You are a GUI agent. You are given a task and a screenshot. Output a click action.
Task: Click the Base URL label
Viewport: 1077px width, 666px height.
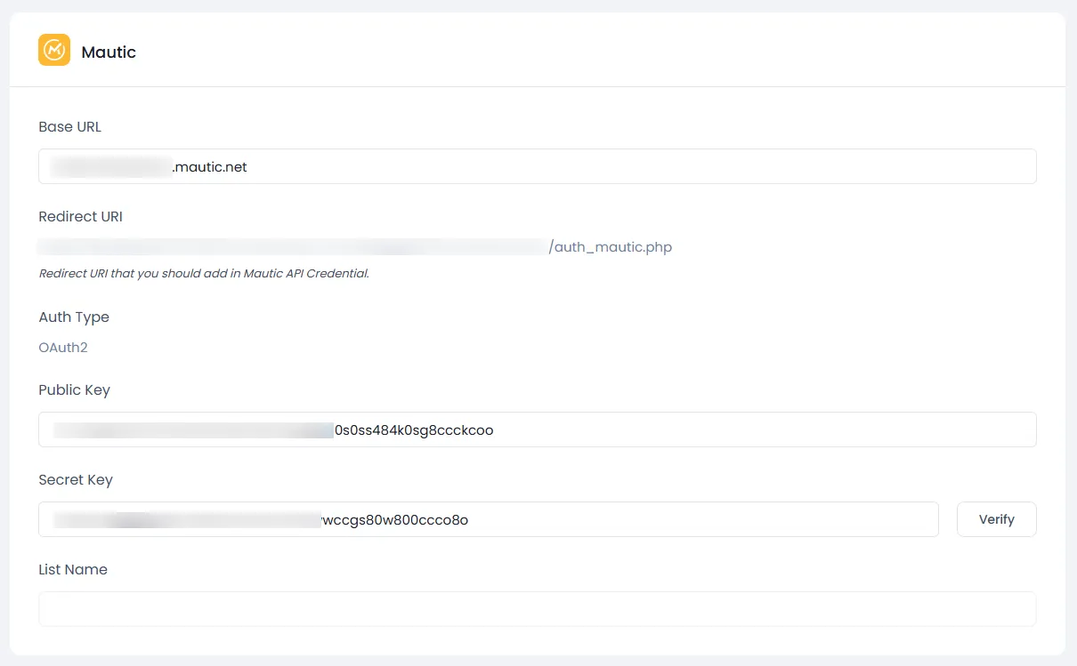click(69, 127)
